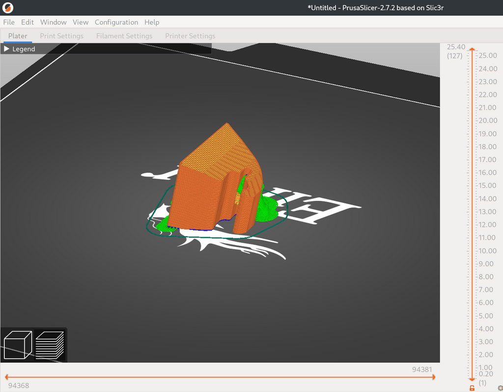Click the 25.40 top layer height label
The width and height of the screenshot is (503, 392).
[456, 47]
